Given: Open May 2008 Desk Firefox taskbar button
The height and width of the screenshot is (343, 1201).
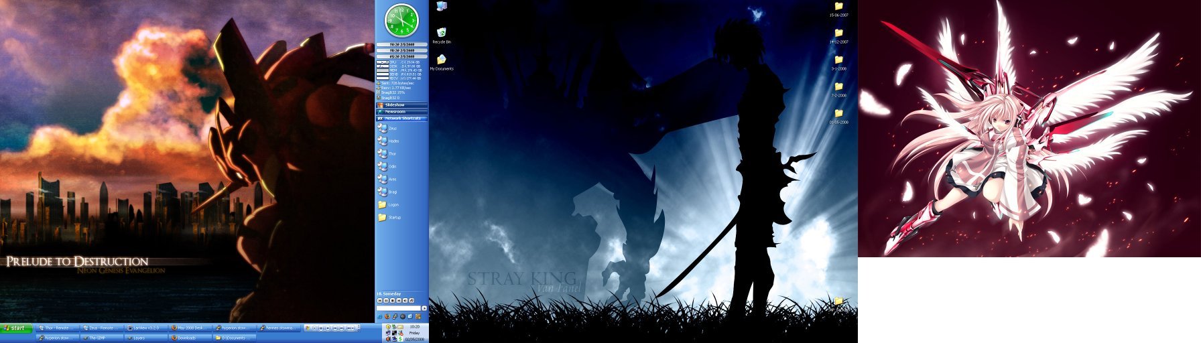Looking at the screenshot, I should coord(190,328).
